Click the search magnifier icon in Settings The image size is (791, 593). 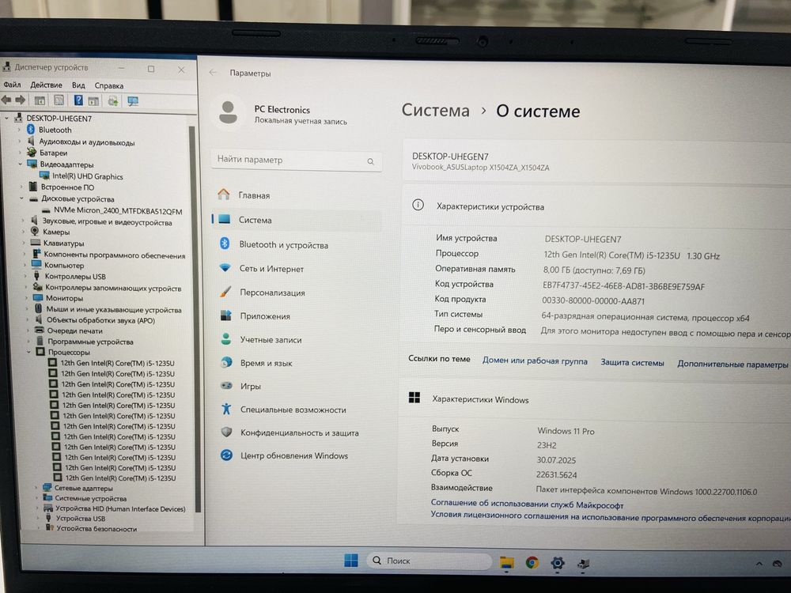pyautogui.click(x=370, y=161)
